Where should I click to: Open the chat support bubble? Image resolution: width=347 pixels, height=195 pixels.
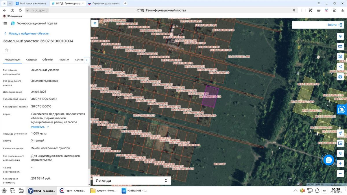[x=329, y=160]
